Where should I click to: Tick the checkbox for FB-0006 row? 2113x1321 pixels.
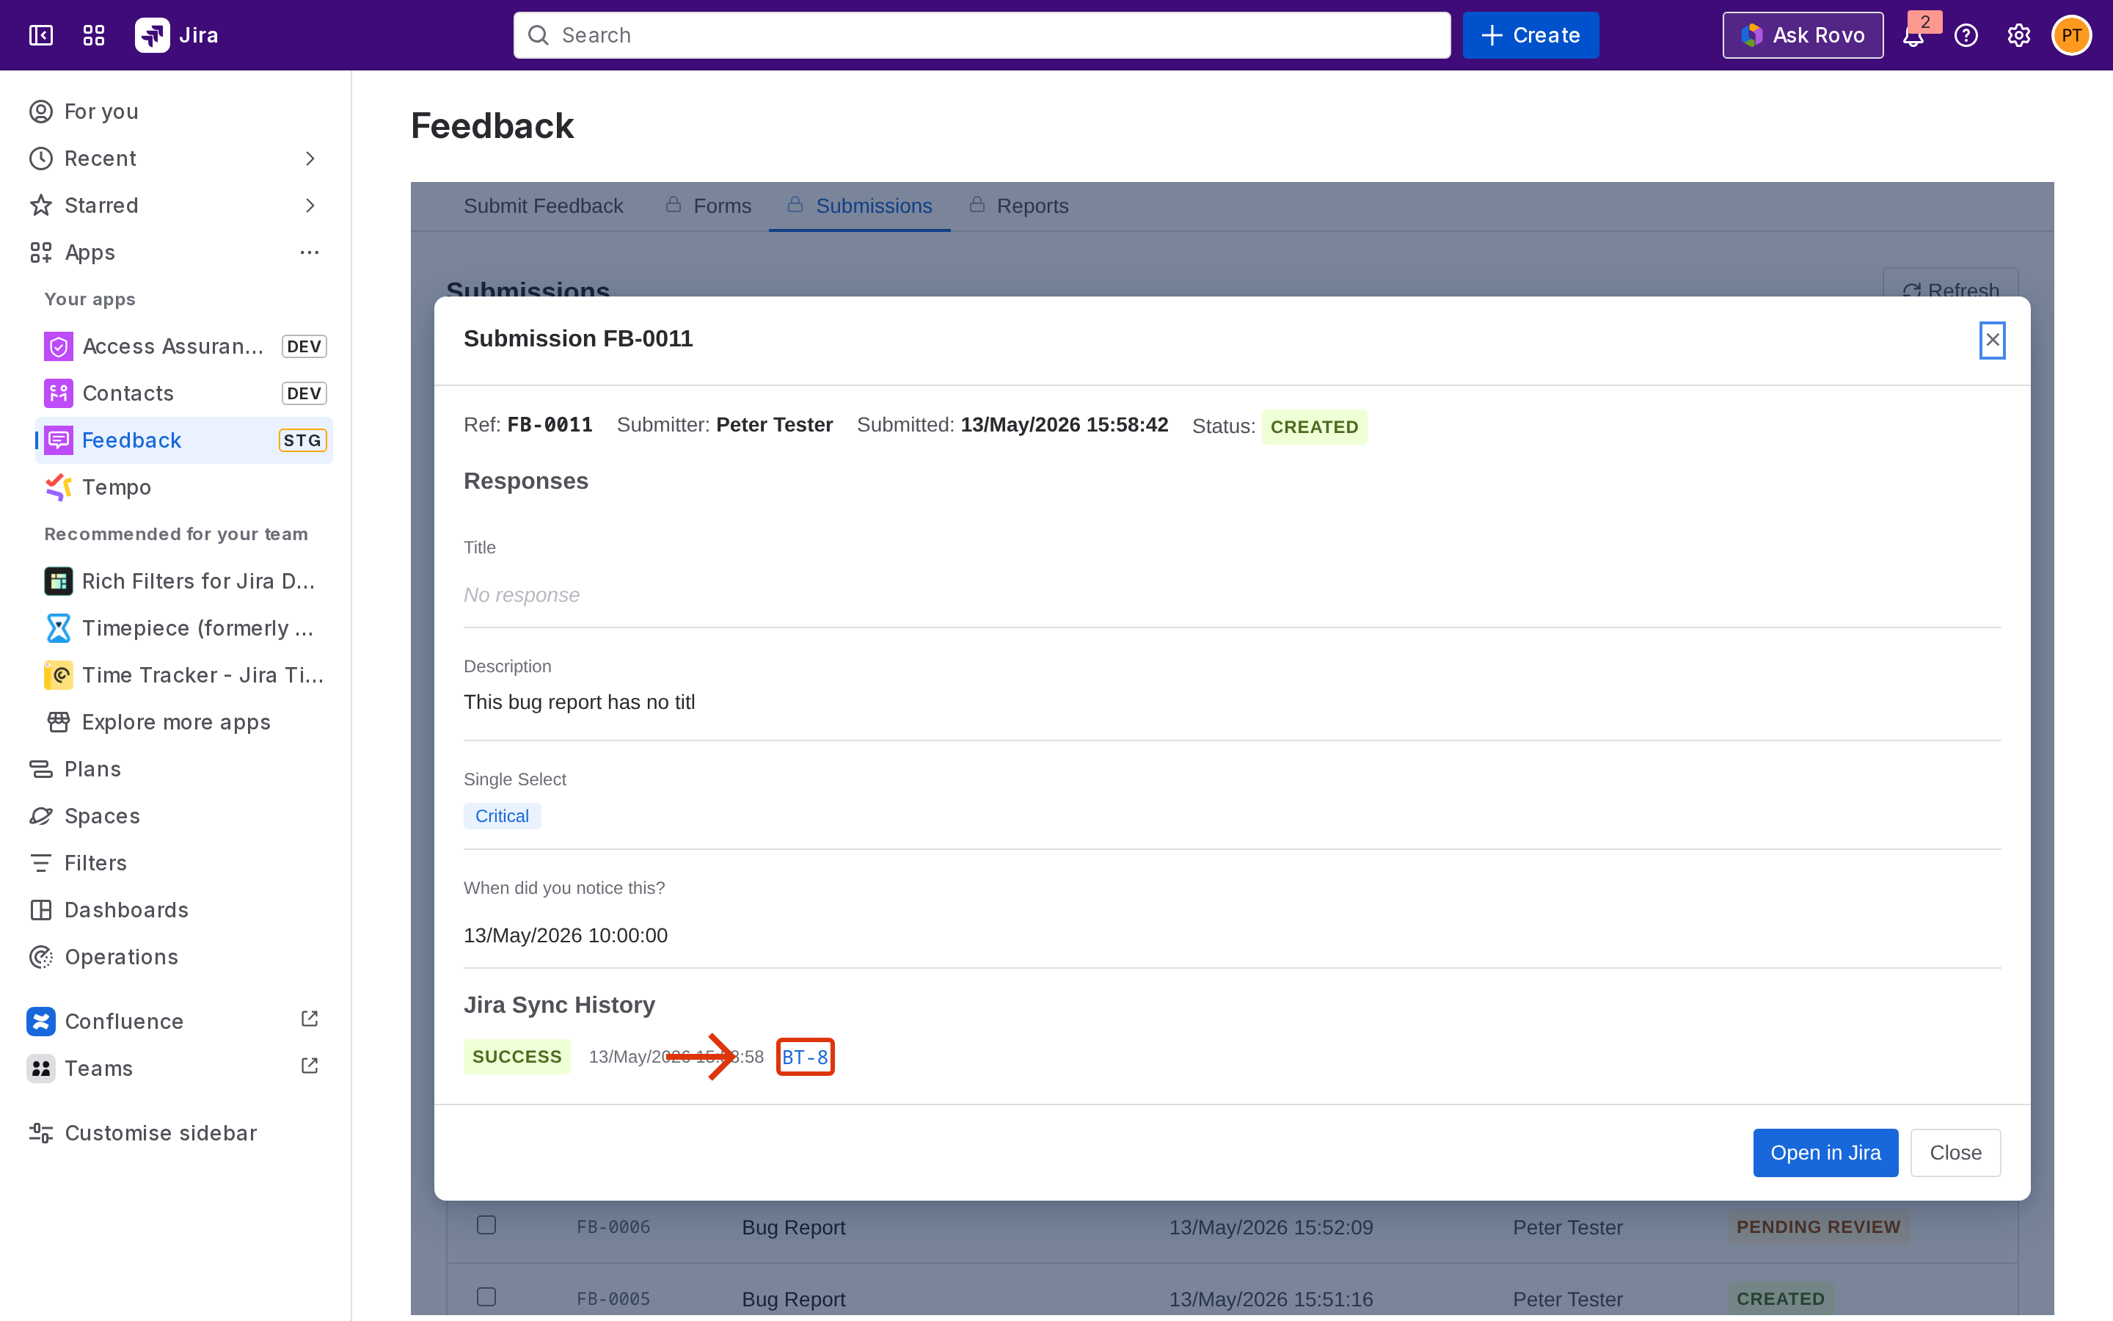(x=486, y=1225)
